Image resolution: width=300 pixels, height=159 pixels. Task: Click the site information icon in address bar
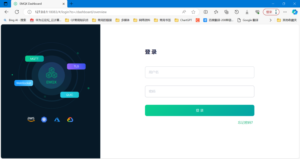click(30, 12)
